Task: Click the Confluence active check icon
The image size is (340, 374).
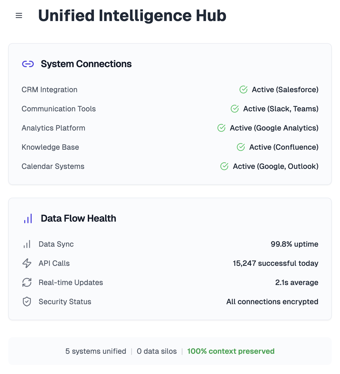Action: pyautogui.click(x=241, y=147)
